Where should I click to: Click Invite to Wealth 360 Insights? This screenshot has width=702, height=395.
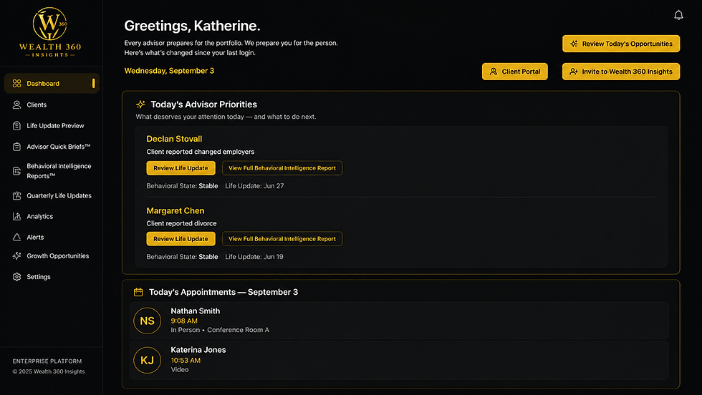click(x=621, y=72)
